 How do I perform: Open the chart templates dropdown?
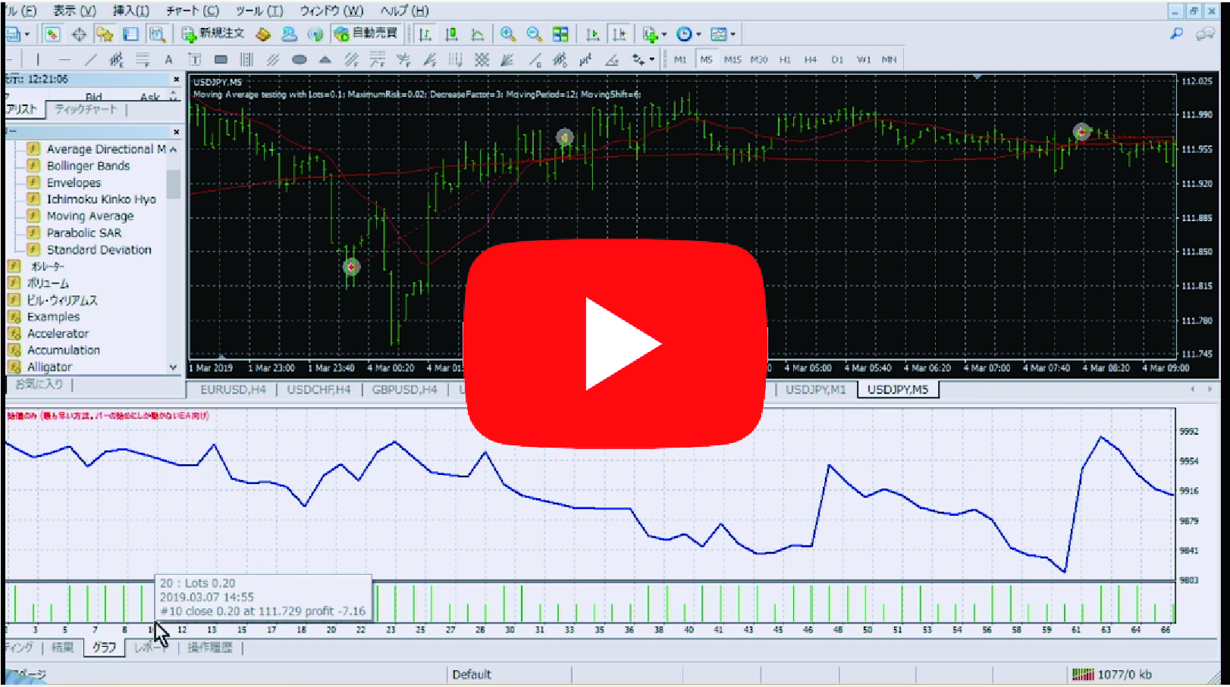723,34
